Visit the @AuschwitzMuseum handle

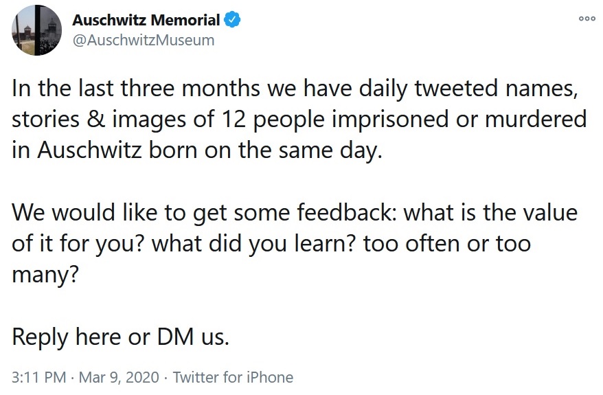click(x=144, y=40)
